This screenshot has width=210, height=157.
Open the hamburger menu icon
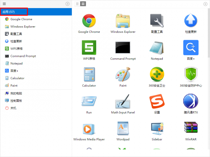tap(4, 4)
